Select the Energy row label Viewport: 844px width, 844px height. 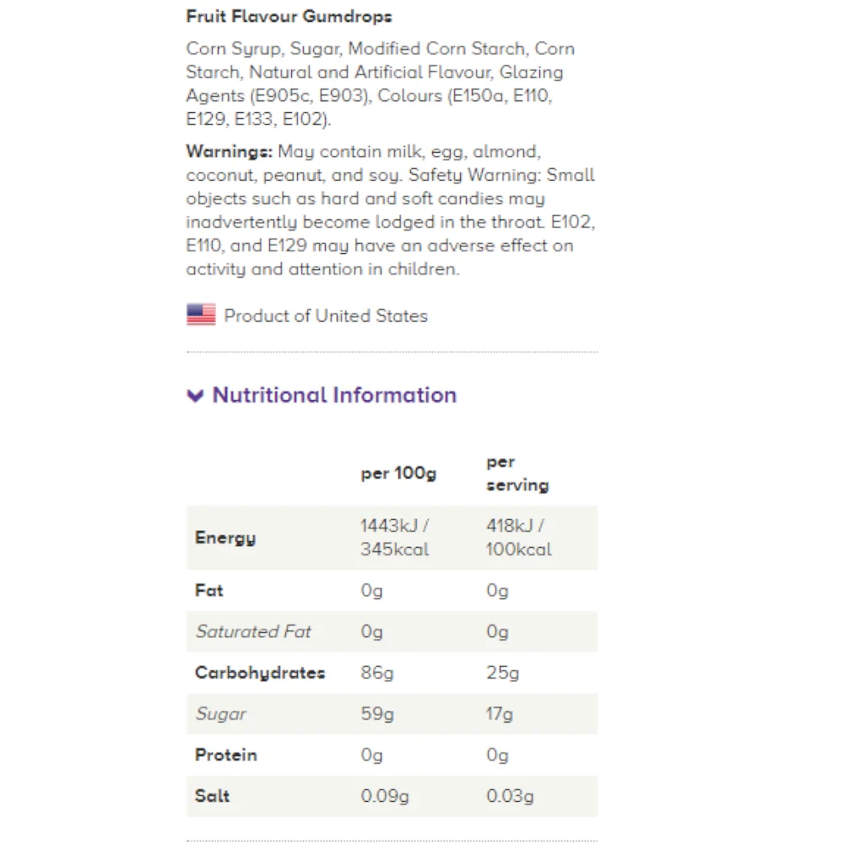point(225,537)
